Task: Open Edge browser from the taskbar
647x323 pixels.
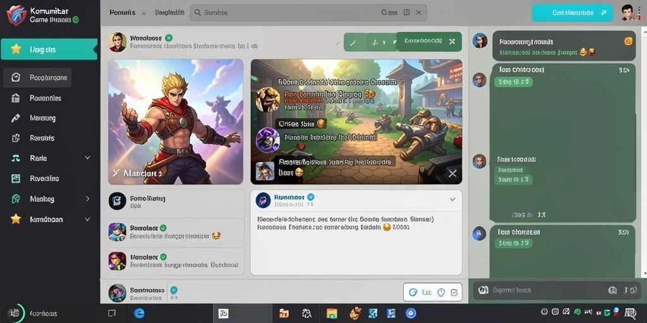Action: click(140, 314)
